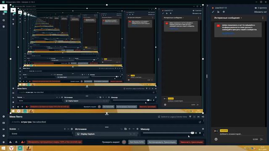
Task: Adjust the Микшер volume slider handle
Action: 193,133
